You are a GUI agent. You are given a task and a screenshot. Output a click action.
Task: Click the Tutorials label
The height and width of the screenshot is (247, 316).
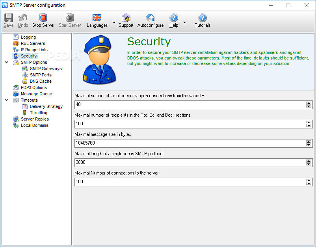click(x=203, y=25)
